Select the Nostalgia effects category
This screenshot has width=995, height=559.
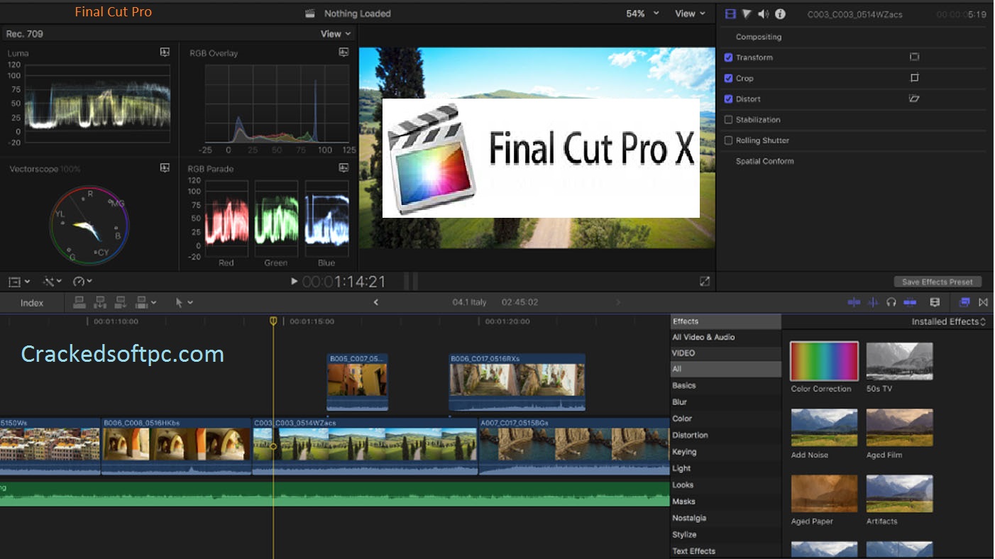[x=725, y=518]
